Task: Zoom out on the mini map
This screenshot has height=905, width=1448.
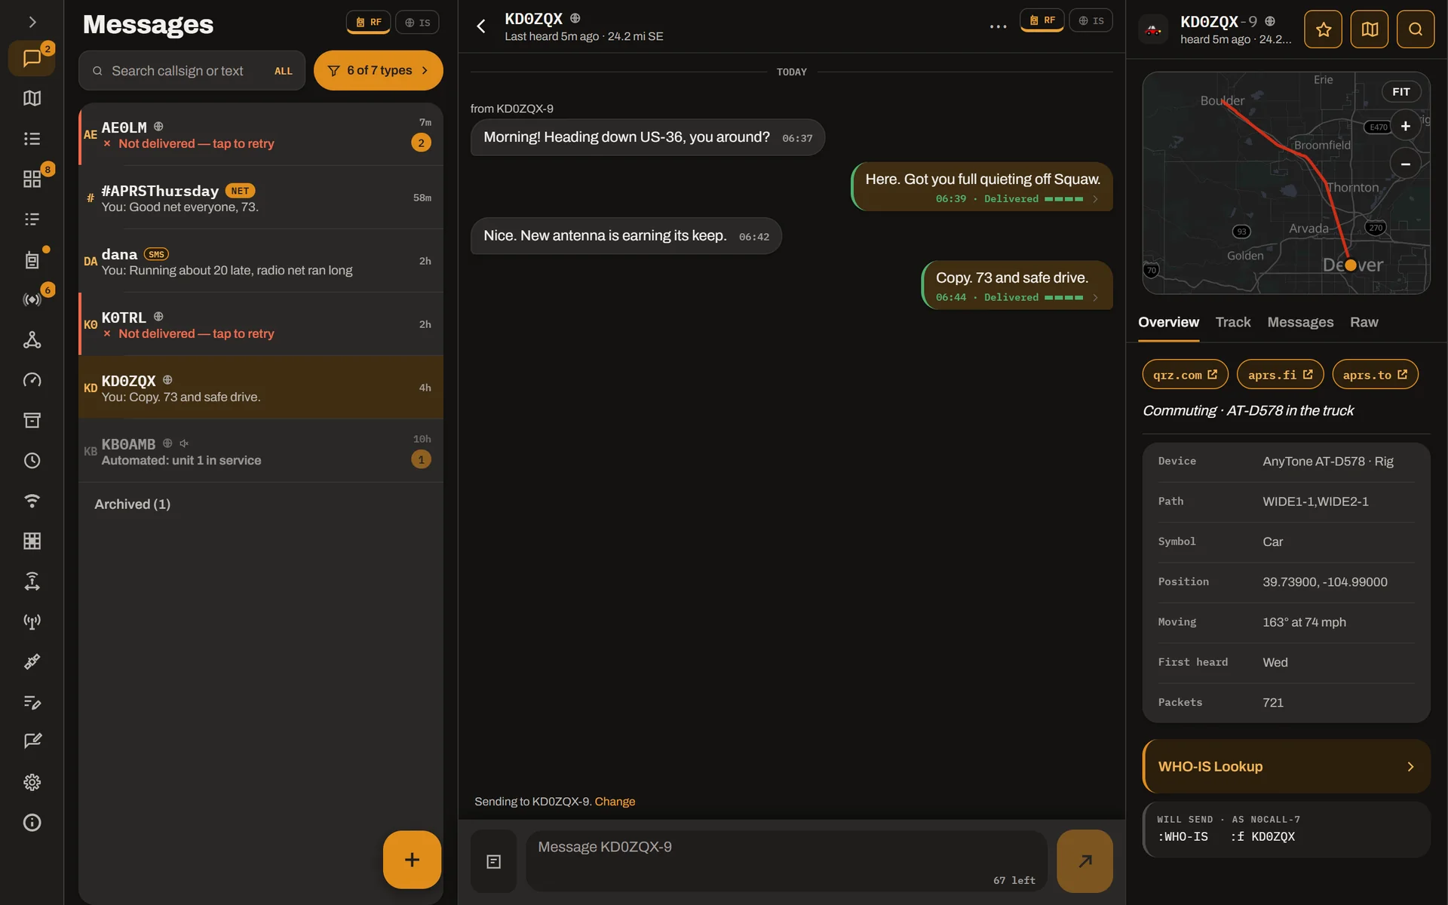Action: (1405, 164)
